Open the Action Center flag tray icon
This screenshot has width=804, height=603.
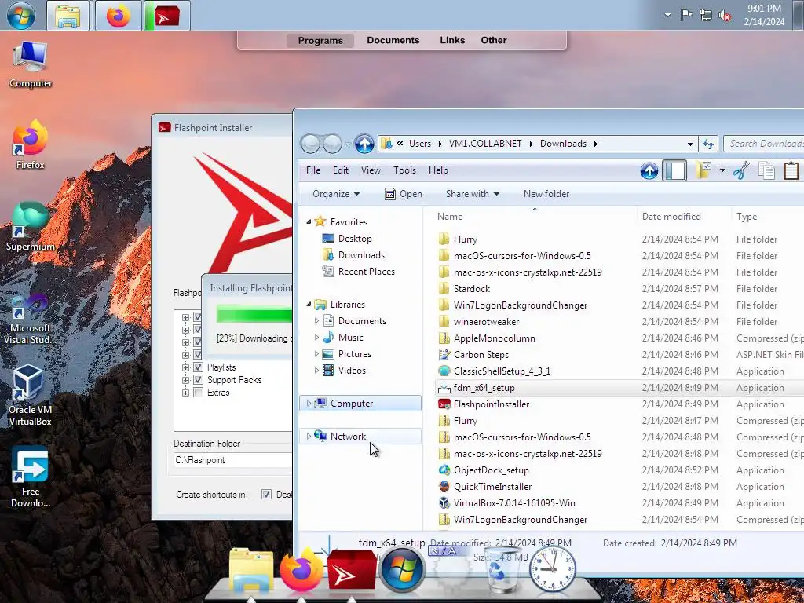(686, 15)
